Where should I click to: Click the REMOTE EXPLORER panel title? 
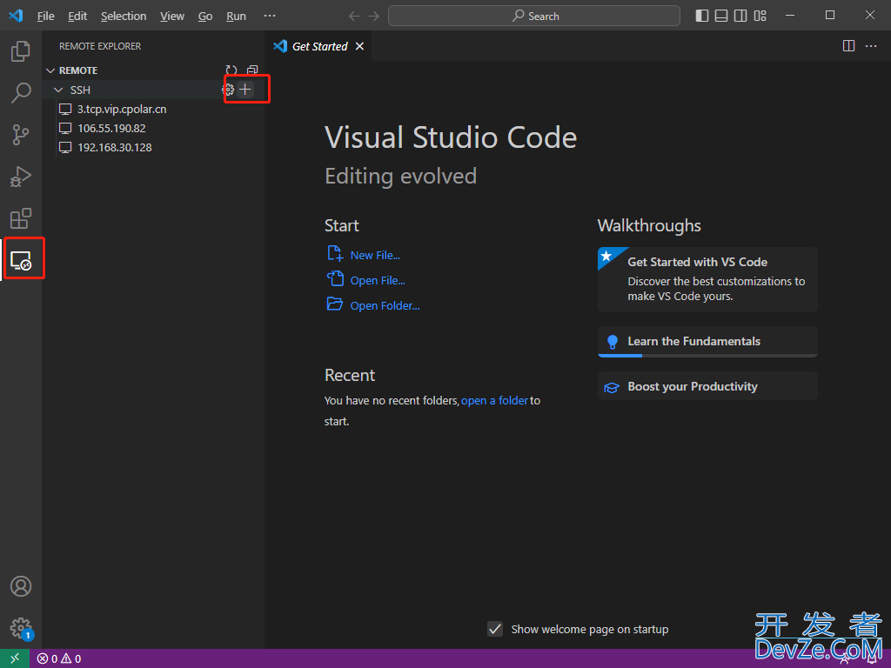(100, 46)
